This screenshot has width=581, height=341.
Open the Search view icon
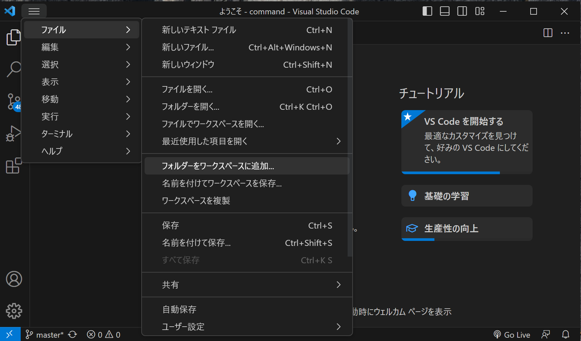click(13, 69)
